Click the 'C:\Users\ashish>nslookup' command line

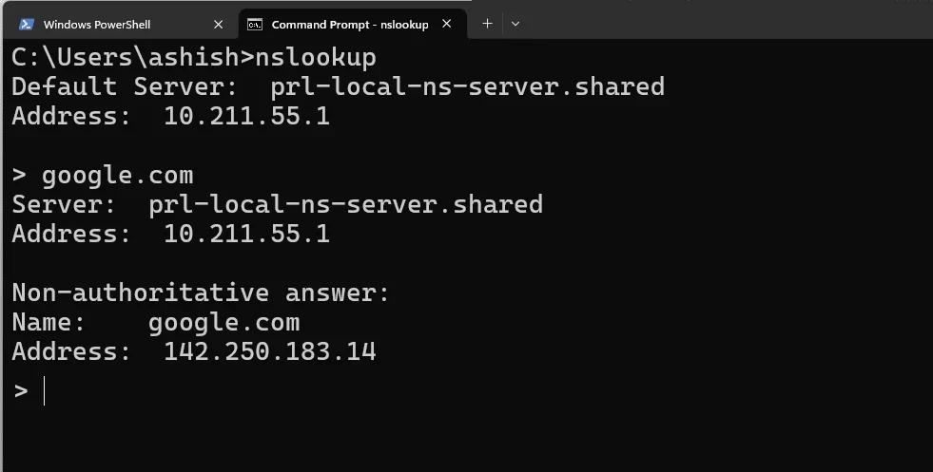pyautogui.click(x=194, y=58)
